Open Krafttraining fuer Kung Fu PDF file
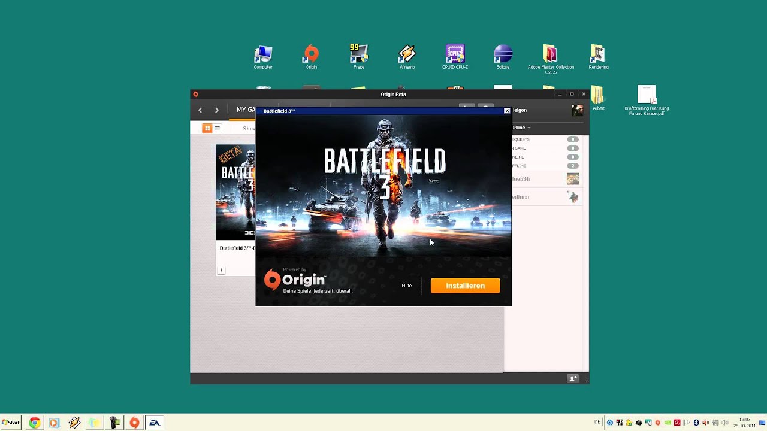This screenshot has width=767, height=431. (647, 101)
